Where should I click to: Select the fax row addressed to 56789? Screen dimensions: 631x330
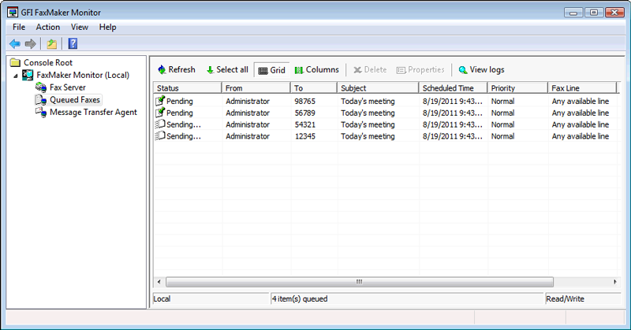point(386,113)
